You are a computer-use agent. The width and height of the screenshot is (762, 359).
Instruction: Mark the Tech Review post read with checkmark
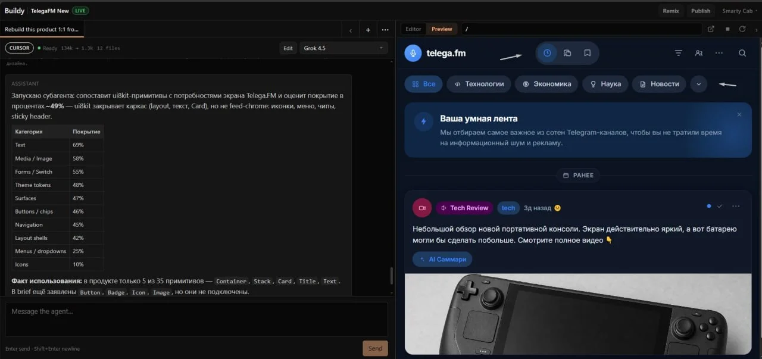click(720, 206)
